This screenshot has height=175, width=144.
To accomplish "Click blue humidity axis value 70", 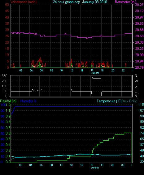I will tap(2, 122).
